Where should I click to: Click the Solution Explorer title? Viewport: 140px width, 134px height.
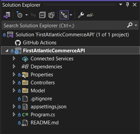pyautogui.click(x=21, y=5)
